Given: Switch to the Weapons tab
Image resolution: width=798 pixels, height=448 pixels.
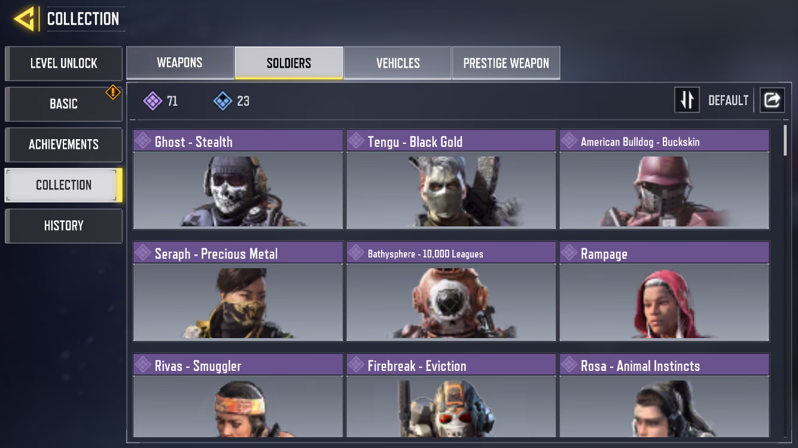Looking at the screenshot, I should tap(179, 63).
